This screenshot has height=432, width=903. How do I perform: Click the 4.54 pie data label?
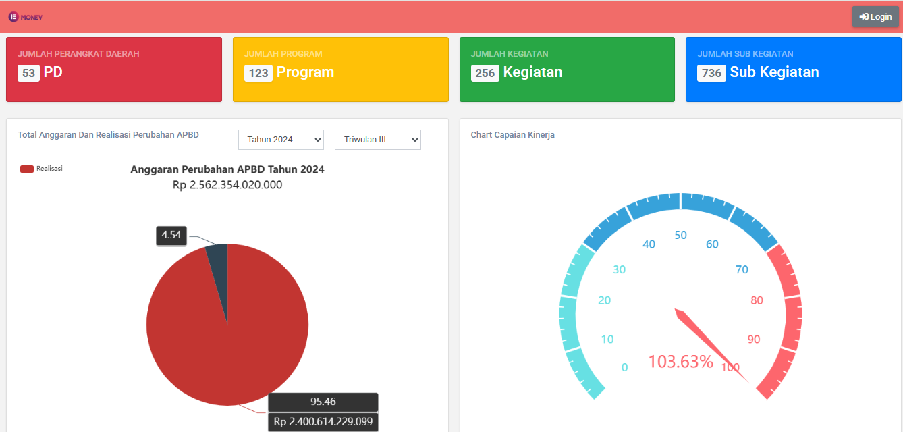point(171,236)
